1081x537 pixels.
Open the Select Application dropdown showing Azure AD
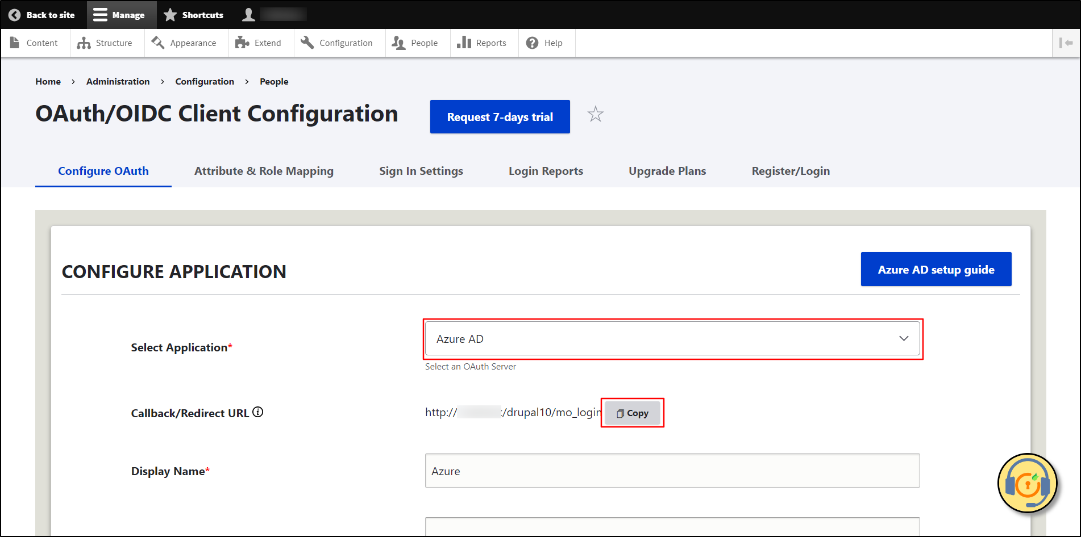(x=672, y=338)
